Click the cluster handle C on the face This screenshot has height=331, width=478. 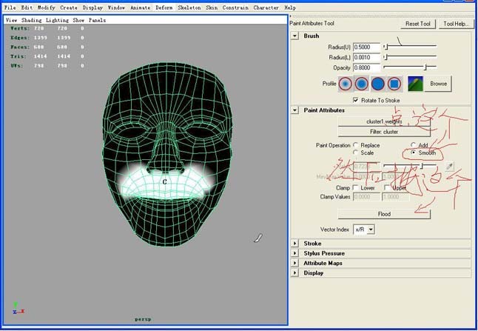(164, 182)
